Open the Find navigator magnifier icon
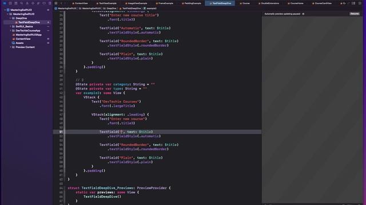The width and height of the screenshot is (366, 205). (22, 3)
